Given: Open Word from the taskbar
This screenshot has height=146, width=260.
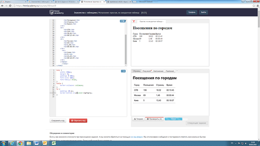Looking at the screenshot, I should [37, 143].
